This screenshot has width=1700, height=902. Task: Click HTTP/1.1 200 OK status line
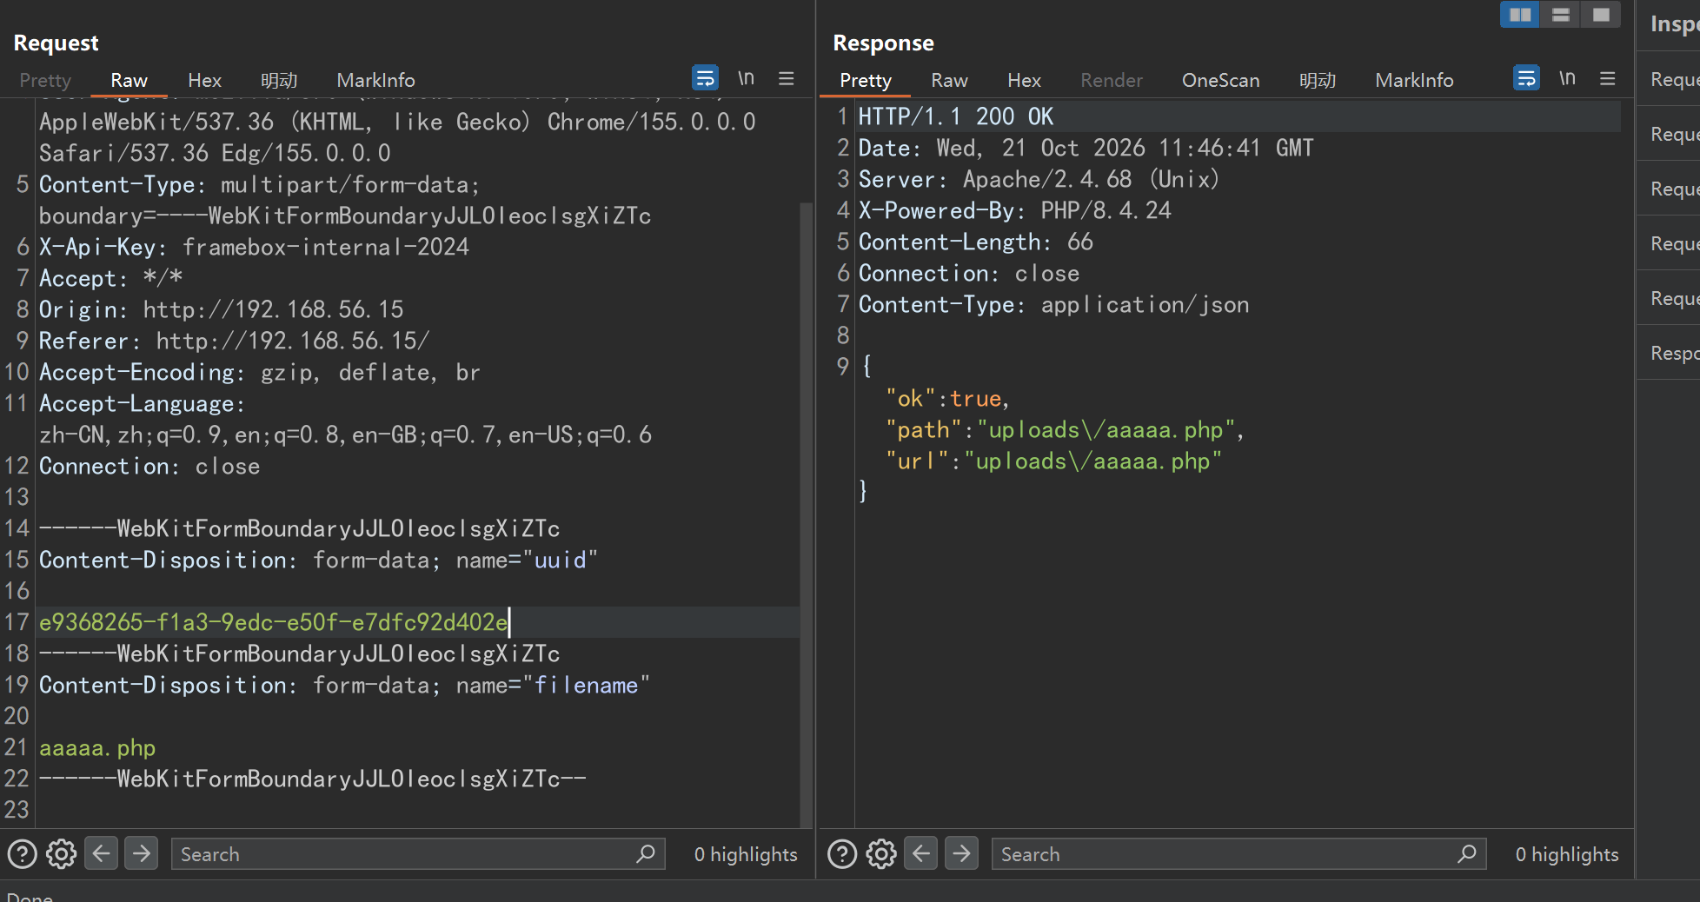[x=956, y=116]
